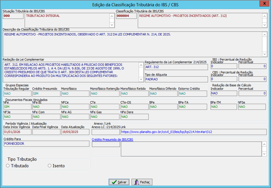Click the Fechar button
The image size is (271, 188).
(x=142, y=182)
